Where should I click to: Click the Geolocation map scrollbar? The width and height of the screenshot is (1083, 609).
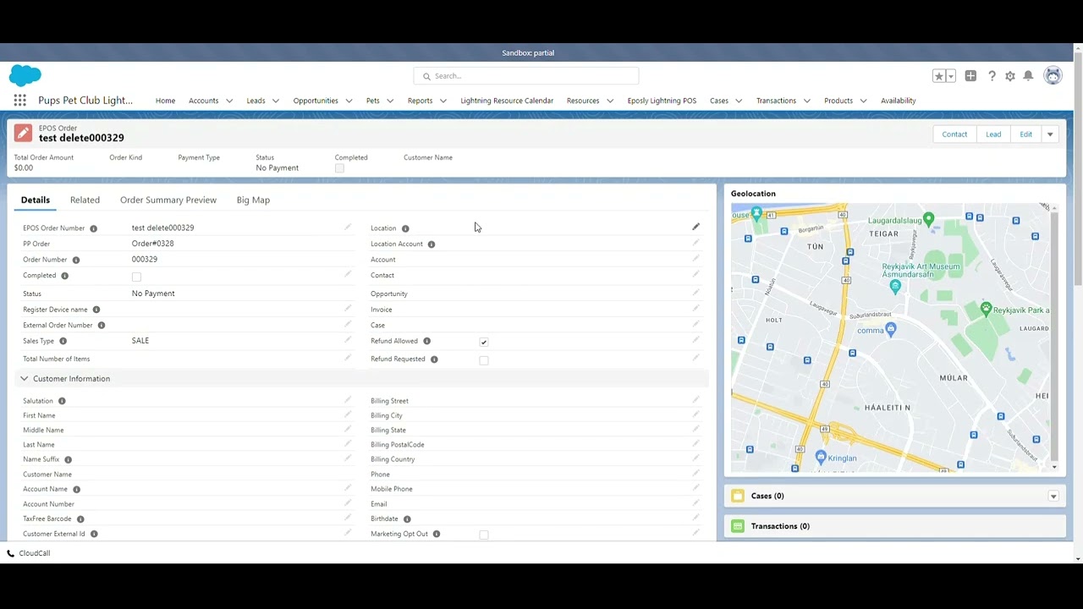tap(1054, 337)
